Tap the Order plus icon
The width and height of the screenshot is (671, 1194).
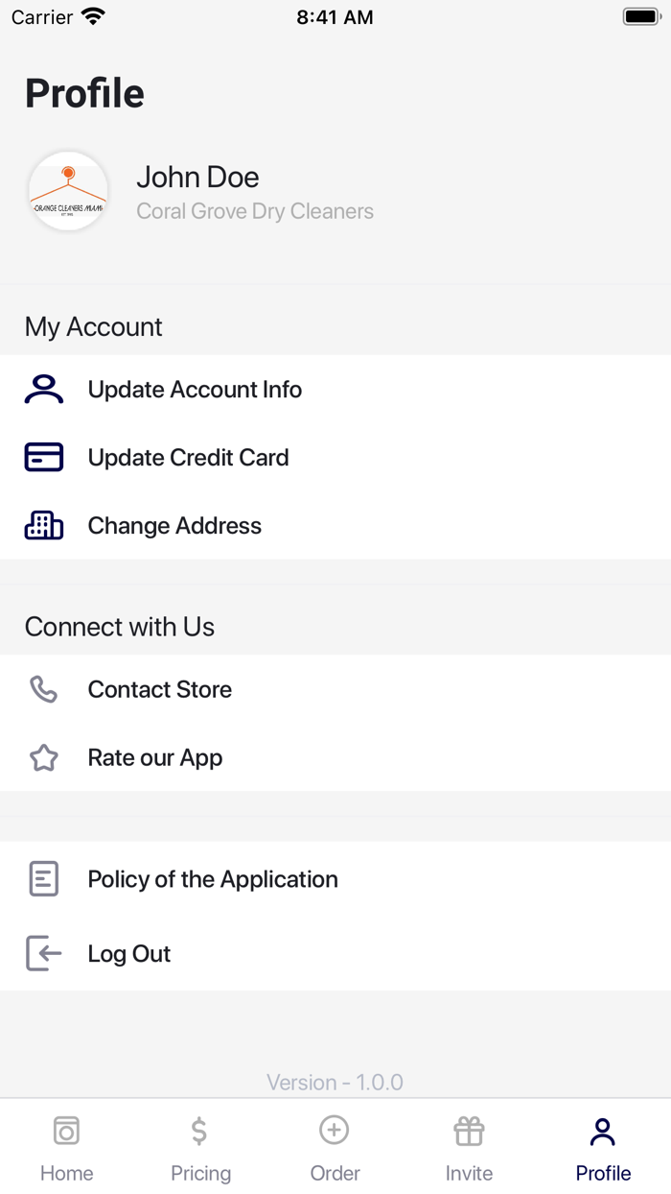pos(335,1131)
